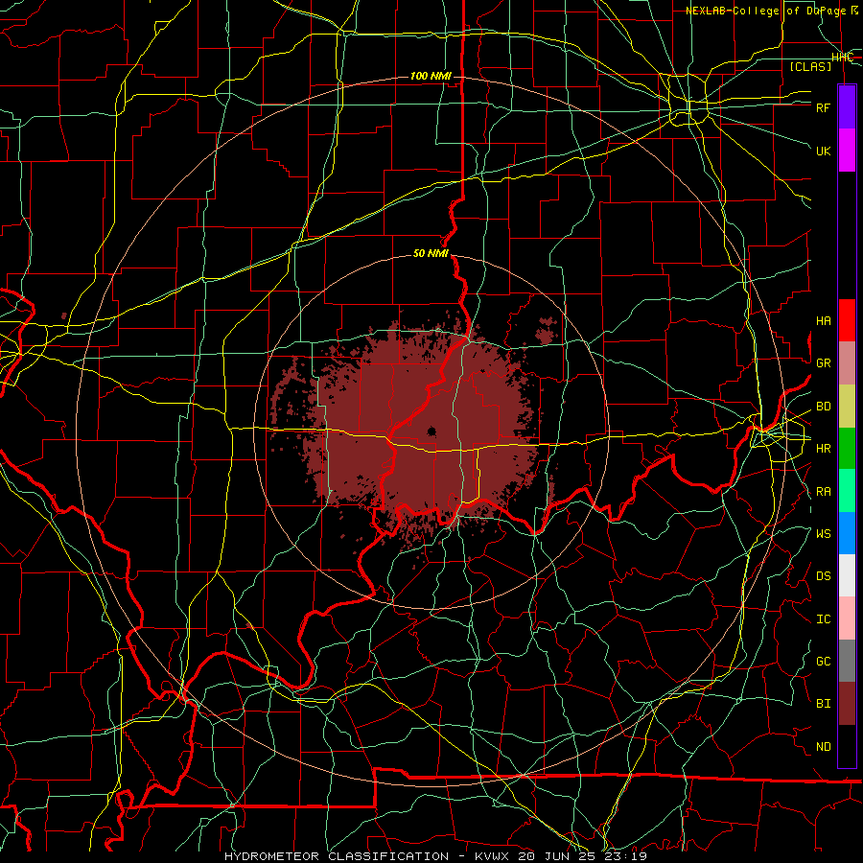The image size is (863, 863).
Task: Click the HA legend label
Action: pyautogui.click(x=823, y=321)
